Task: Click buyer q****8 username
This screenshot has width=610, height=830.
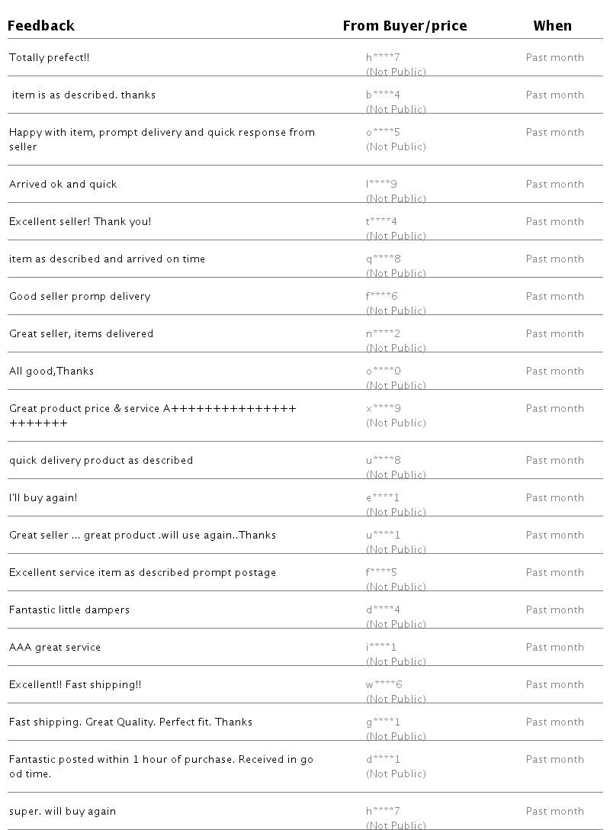Action: 383,259
